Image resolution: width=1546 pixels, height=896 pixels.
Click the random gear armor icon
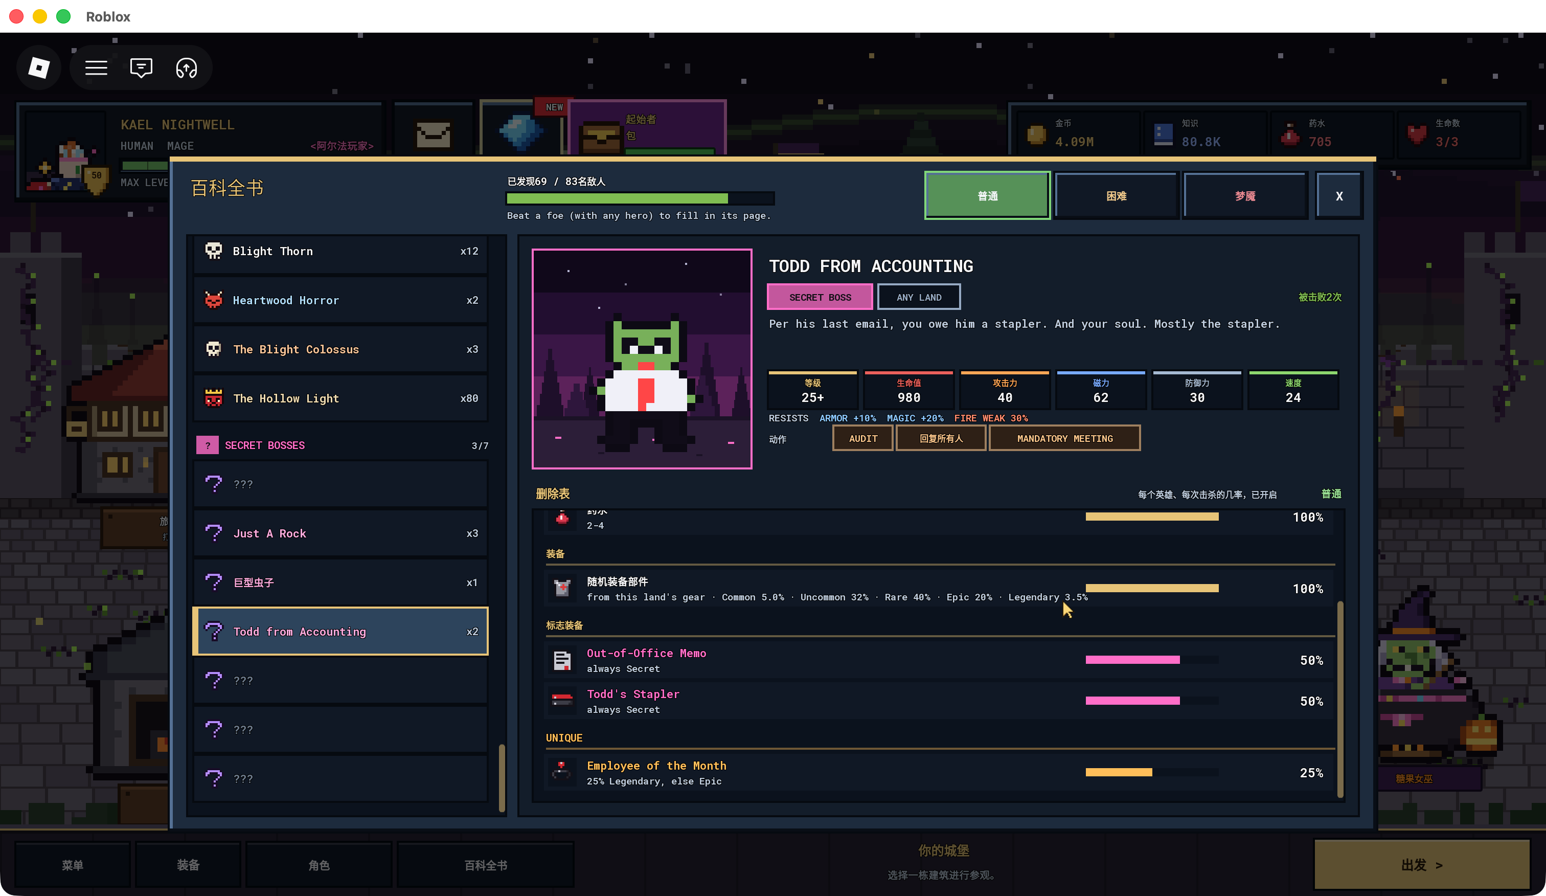coord(562,588)
